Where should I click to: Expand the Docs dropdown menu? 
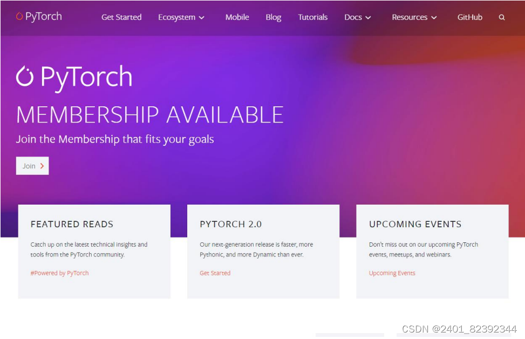358,17
